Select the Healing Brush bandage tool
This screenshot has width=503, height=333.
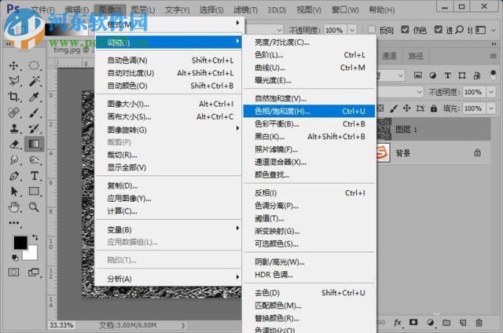pos(13,113)
